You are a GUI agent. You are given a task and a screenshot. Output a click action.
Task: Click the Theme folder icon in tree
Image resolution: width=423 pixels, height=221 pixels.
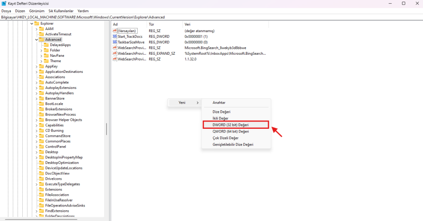pos(46,61)
